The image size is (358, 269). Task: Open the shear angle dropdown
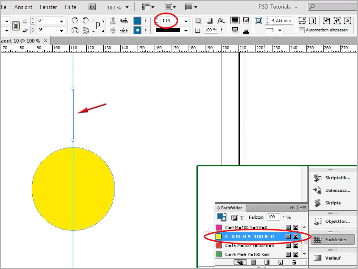tap(61, 30)
